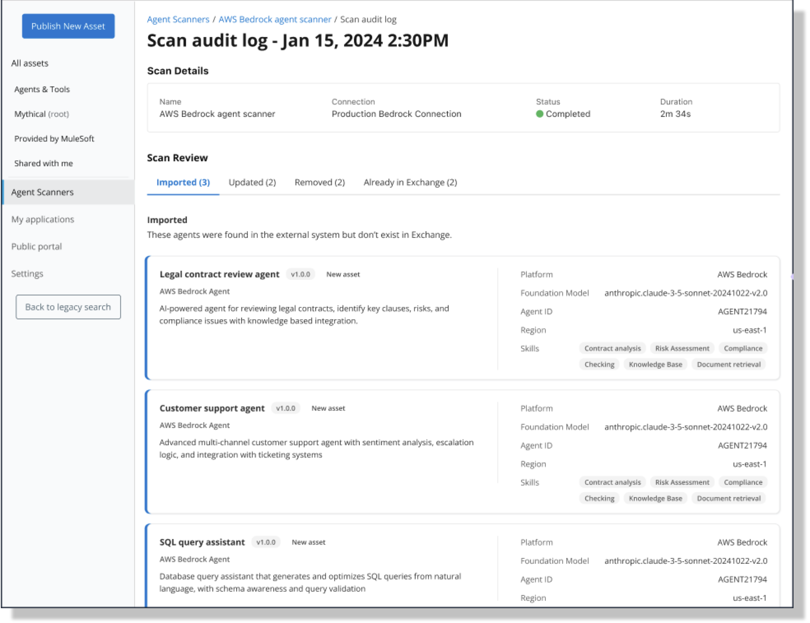Screen dimensions: 810x623
Task: Go to the Public portal
Action: (x=36, y=246)
